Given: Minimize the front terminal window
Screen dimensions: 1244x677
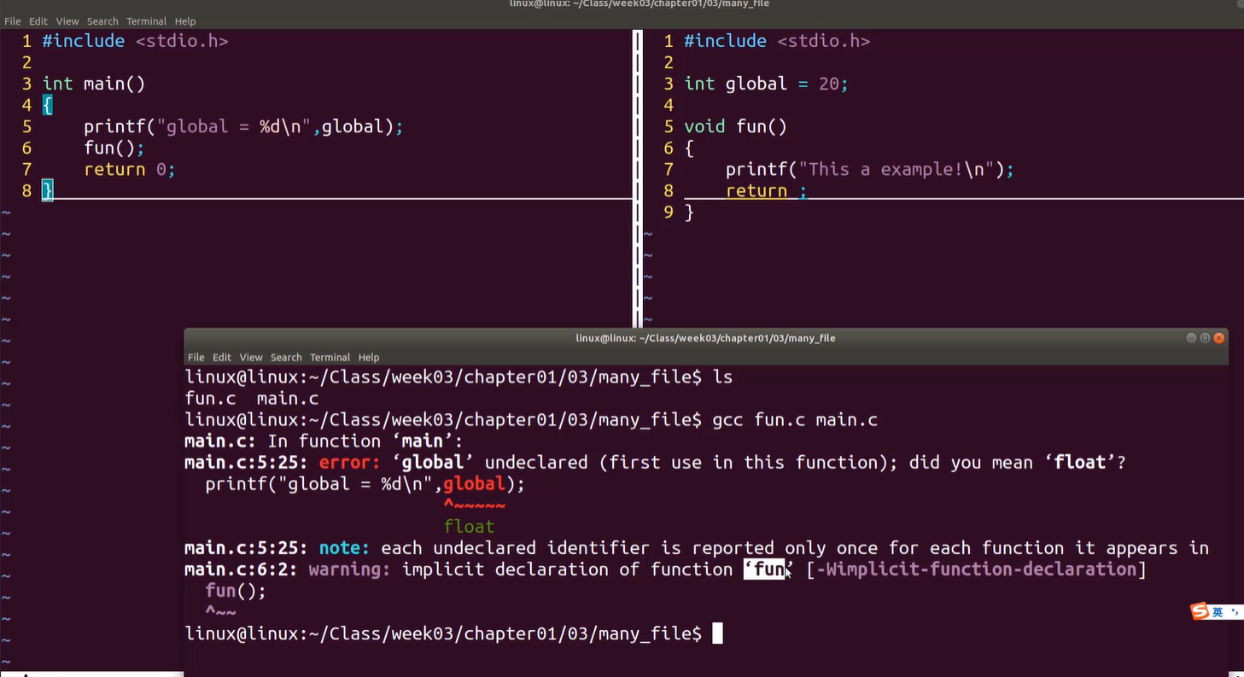Looking at the screenshot, I should pyautogui.click(x=1191, y=338).
